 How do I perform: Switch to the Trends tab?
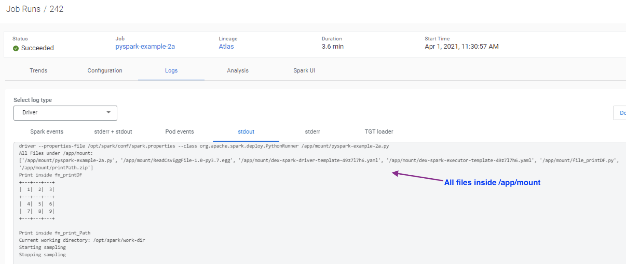(39, 70)
